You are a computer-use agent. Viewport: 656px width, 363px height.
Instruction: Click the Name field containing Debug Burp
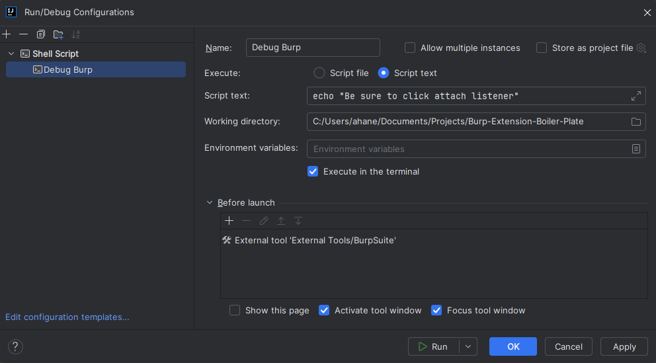tap(313, 48)
